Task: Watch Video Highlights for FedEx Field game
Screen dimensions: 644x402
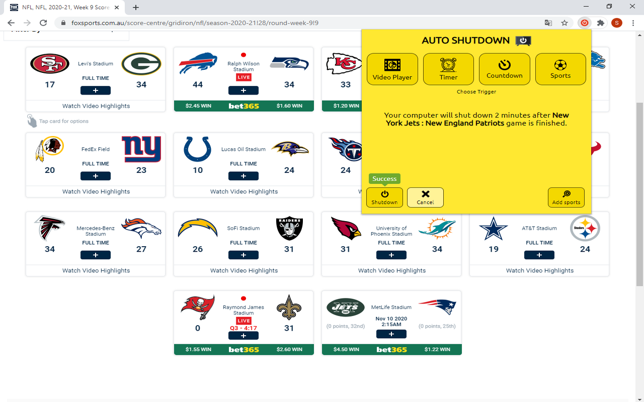Action: tap(96, 191)
